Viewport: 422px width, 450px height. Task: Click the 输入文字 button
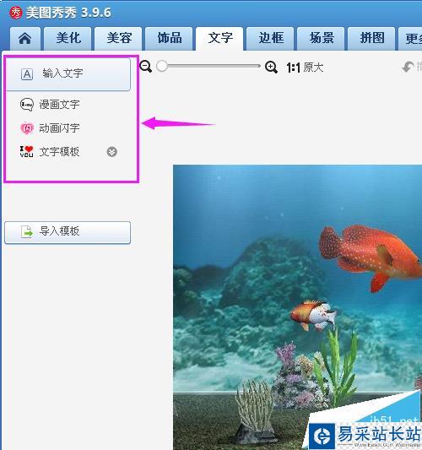(68, 74)
